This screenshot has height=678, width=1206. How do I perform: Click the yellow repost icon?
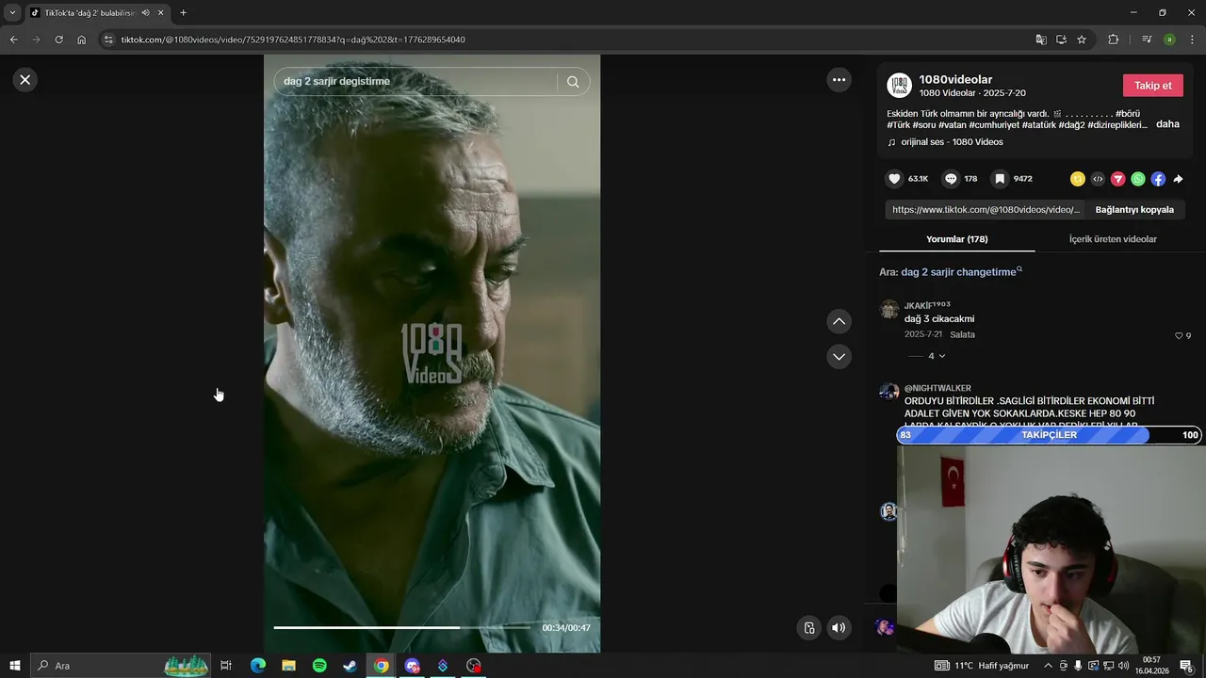pos(1078,179)
